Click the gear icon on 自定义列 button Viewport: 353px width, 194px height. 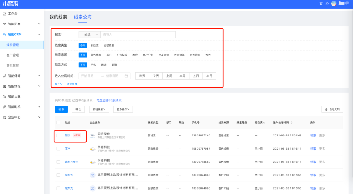(x=326, y=109)
